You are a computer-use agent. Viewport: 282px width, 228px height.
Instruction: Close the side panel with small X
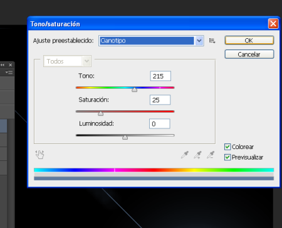(10, 65)
